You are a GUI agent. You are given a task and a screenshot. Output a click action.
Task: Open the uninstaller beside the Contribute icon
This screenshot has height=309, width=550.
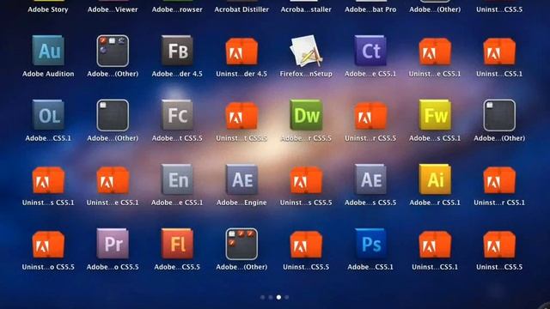pos(435,51)
